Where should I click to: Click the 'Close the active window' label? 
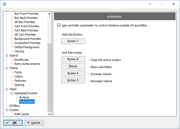[x=106, y=60]
